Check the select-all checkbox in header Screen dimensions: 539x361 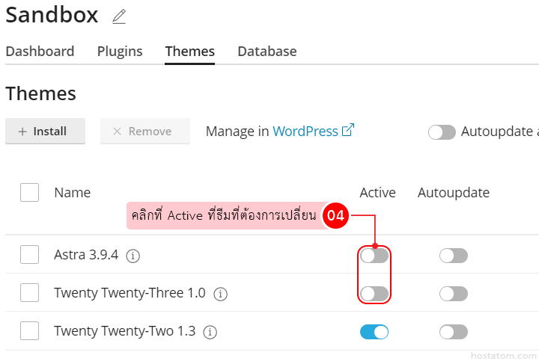(30, 192)
